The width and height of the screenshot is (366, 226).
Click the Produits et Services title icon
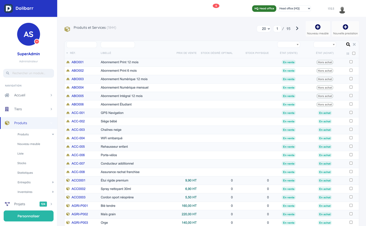[x=67, y=29]
